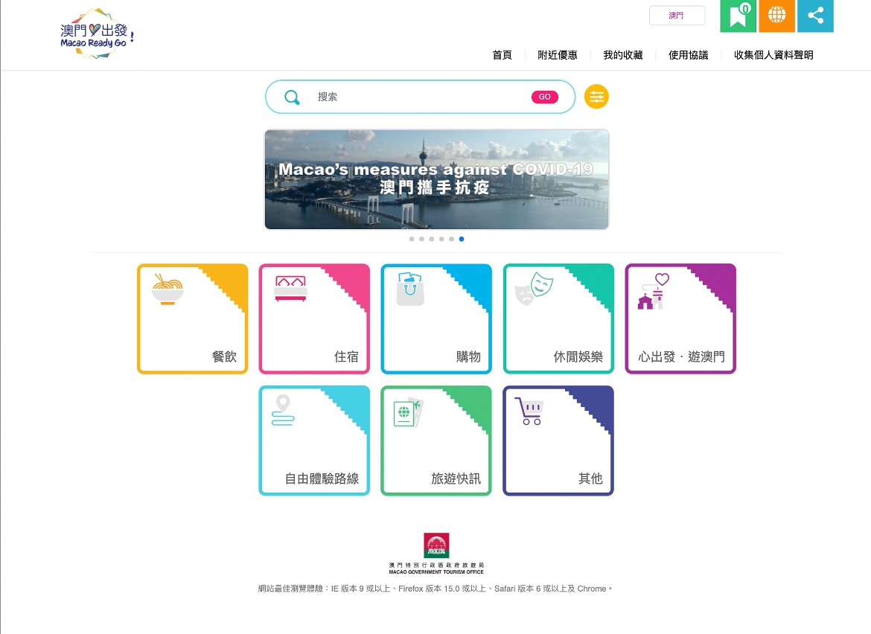Select the first carousel indicator dot
The height and width of the screenshot is (634, 871).
[412, 239]
